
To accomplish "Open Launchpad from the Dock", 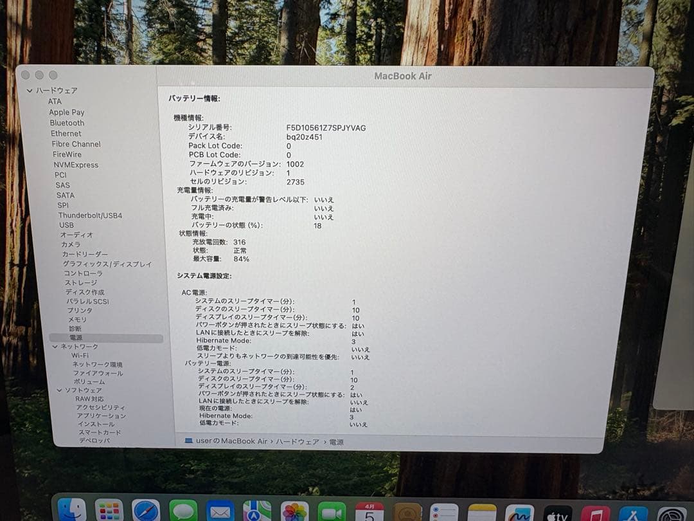I will tap(109, 511).
